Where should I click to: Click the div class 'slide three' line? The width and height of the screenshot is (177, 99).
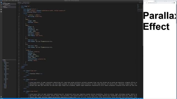(x=31, y=91)
